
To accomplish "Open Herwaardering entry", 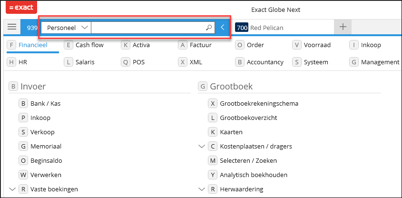I will point(242,189).
